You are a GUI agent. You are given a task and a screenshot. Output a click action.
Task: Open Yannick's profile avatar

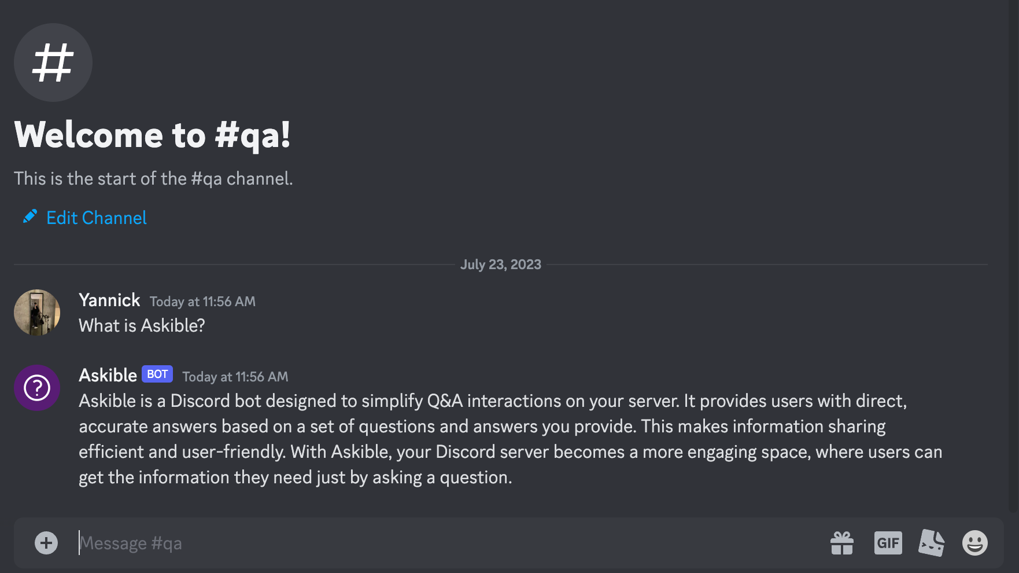[36, 313]
